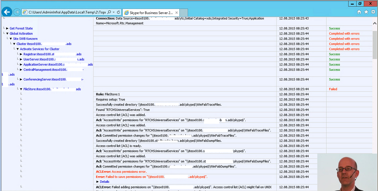Collapse the Cluster itesx0100 arrow
The height and width of the screenshot is (191, 378).
tap(14, 44)
